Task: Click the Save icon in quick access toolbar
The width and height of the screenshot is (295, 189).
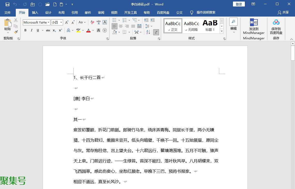Action: click(7, 4)
